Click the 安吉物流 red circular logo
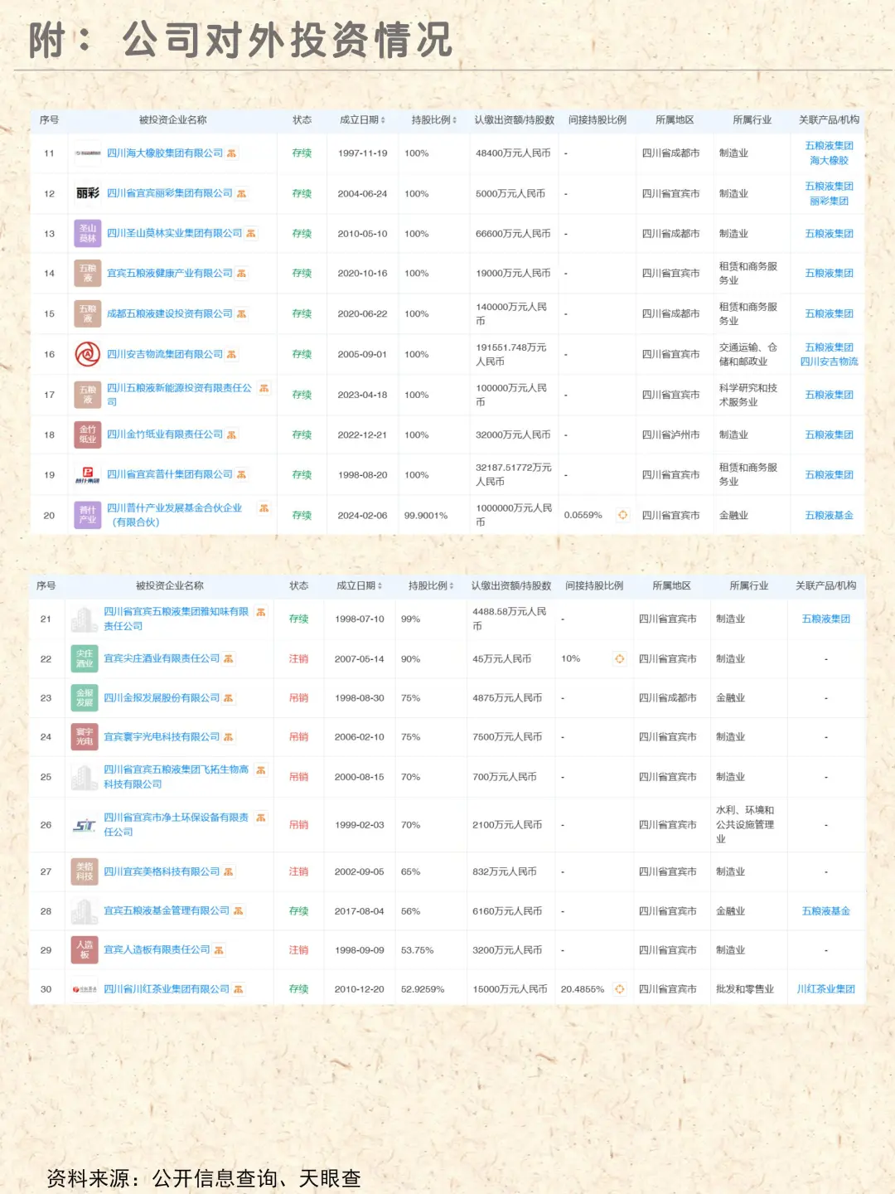Viewport: 895px width, 1194px height. pyautogui.click(x=88, y=354)
